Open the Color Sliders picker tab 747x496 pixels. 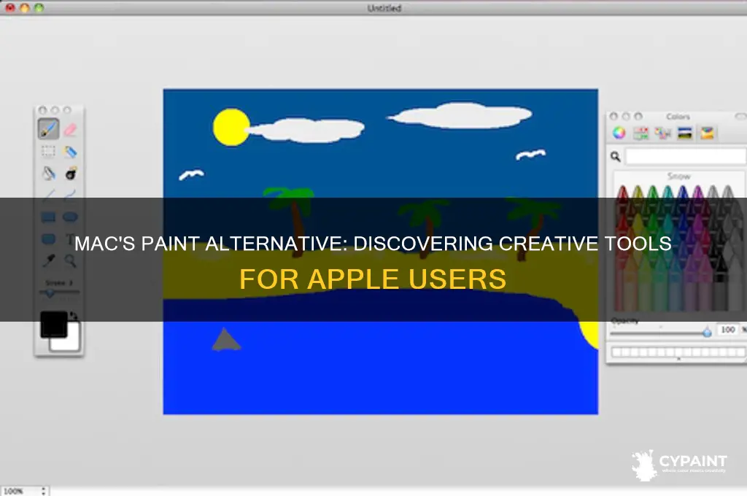coord(640,133)
